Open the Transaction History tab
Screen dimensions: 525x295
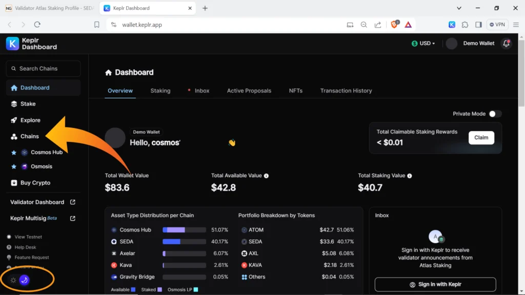click(x=346, y=91)
